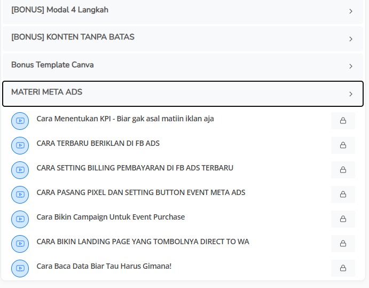The image size is (369, 288).
Task: Expand the [BONUS] Modal 4 Langkah chevron
Action: click(x=351, y=11)
